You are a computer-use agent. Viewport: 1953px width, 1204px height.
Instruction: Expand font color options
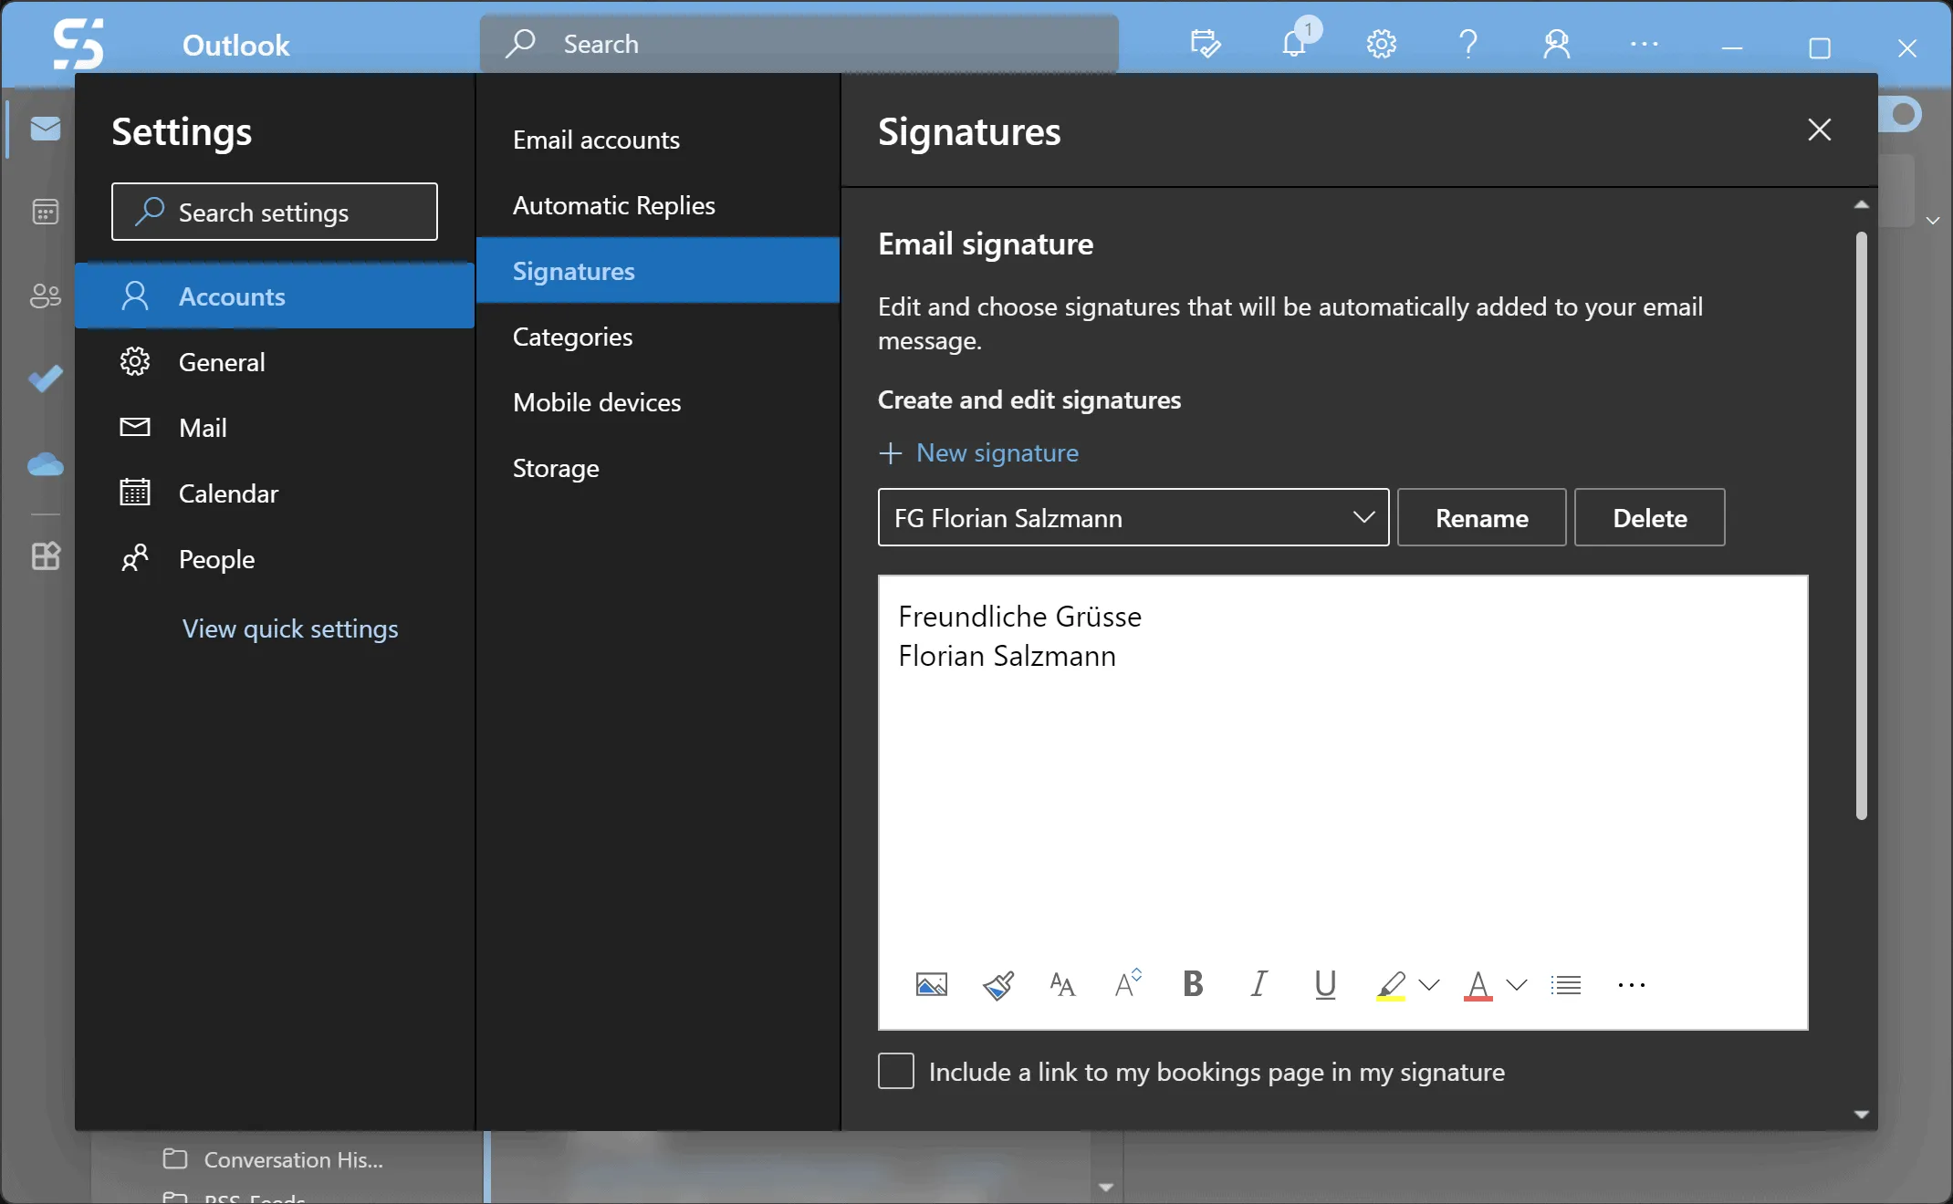[1517, 985]
